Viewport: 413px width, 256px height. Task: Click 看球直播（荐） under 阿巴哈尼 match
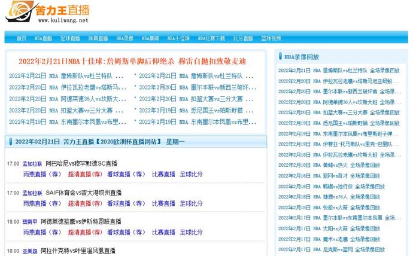point(126,174)
